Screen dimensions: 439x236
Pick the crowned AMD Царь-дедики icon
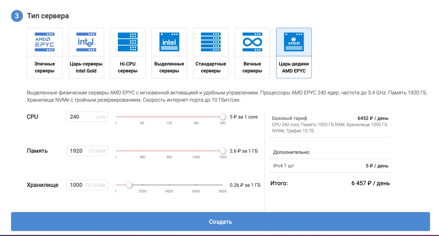(x=294, y=42)
